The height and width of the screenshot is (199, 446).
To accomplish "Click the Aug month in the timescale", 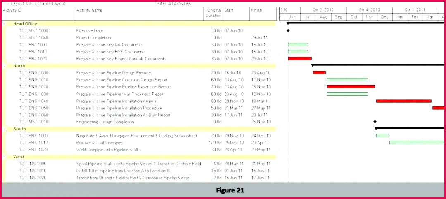I will 323,17.
